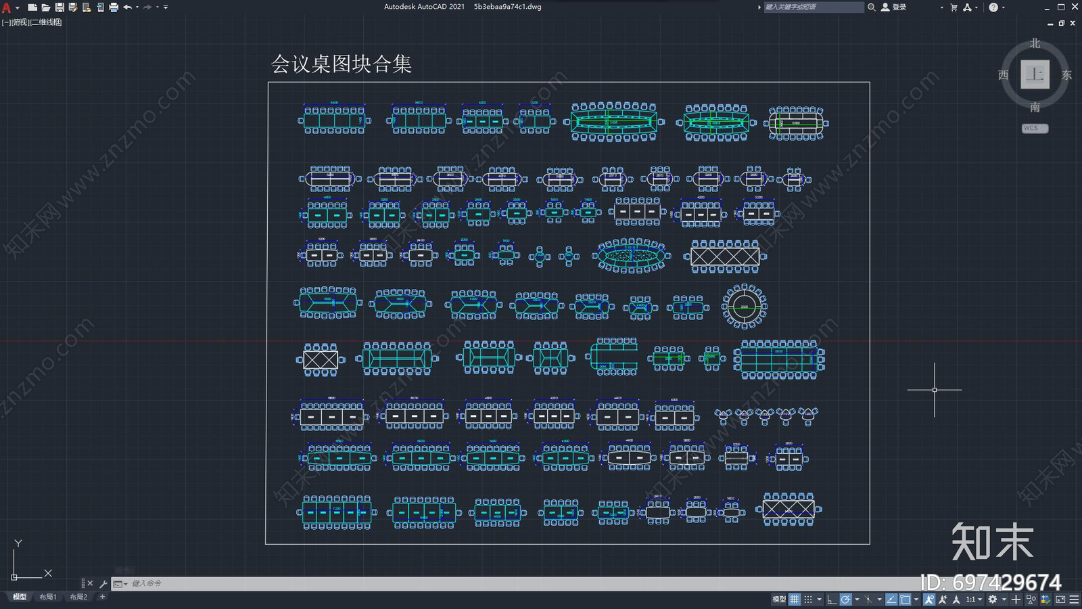Click the Customization menu icon in status bar
This screenshot has width=1082, height=609.
[x=1074, y=599]
